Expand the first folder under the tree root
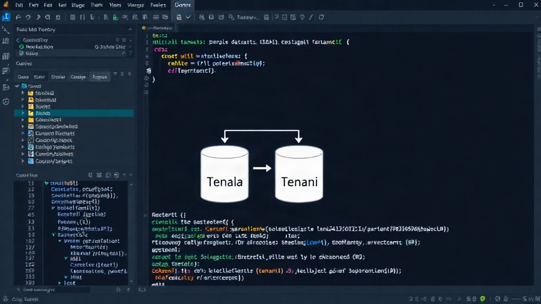The height and width of the screenshot is (304, 541). click(23, 93)
